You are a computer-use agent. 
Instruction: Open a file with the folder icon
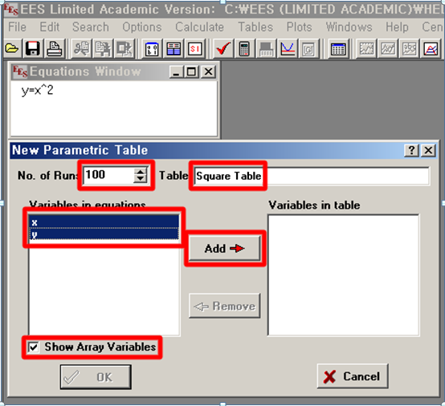point(11,49)
